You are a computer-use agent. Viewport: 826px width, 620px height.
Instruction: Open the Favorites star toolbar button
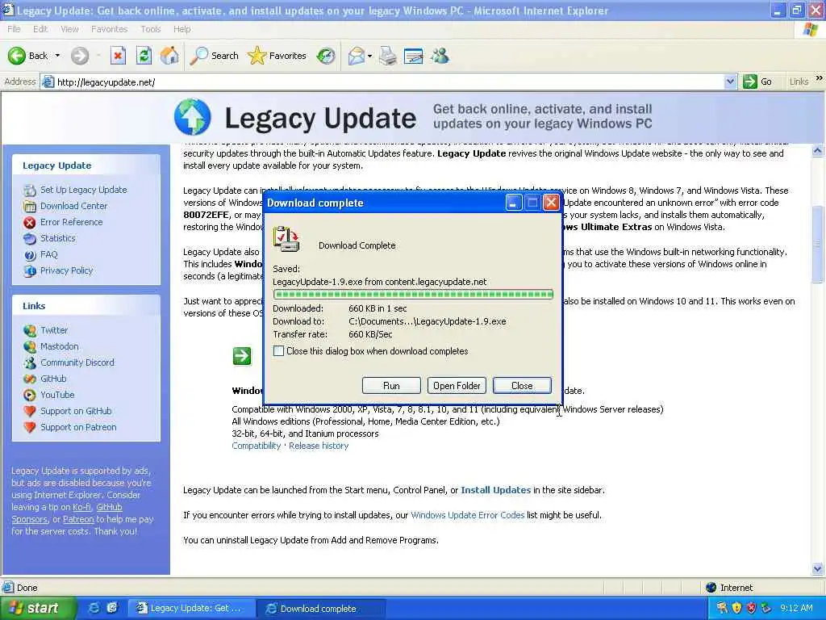tap(277, 56)
